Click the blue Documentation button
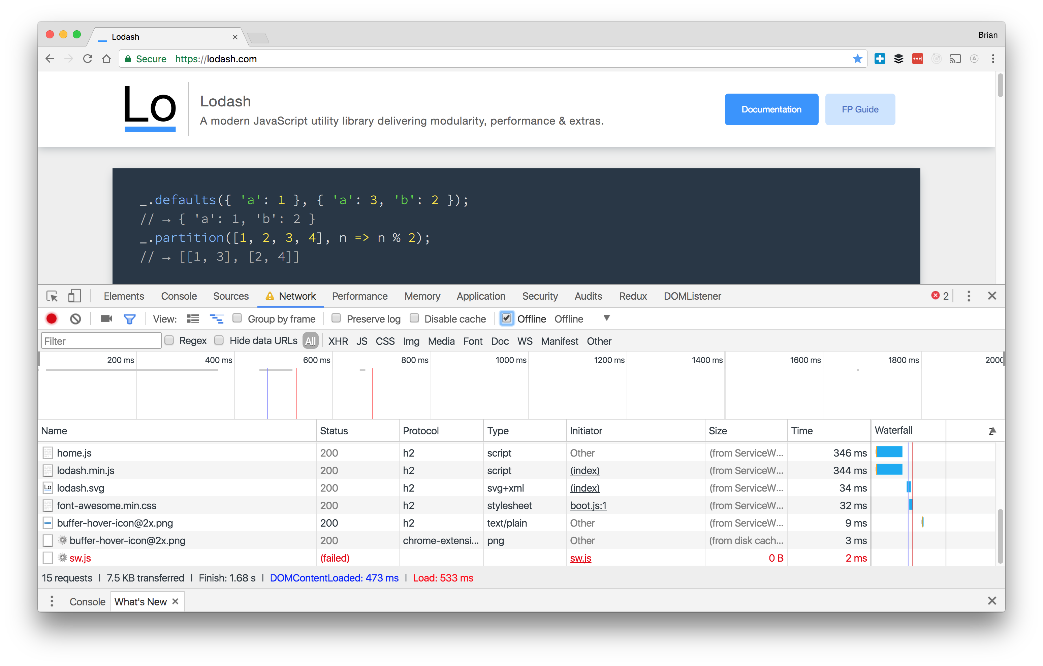 [x=771, y=109]
